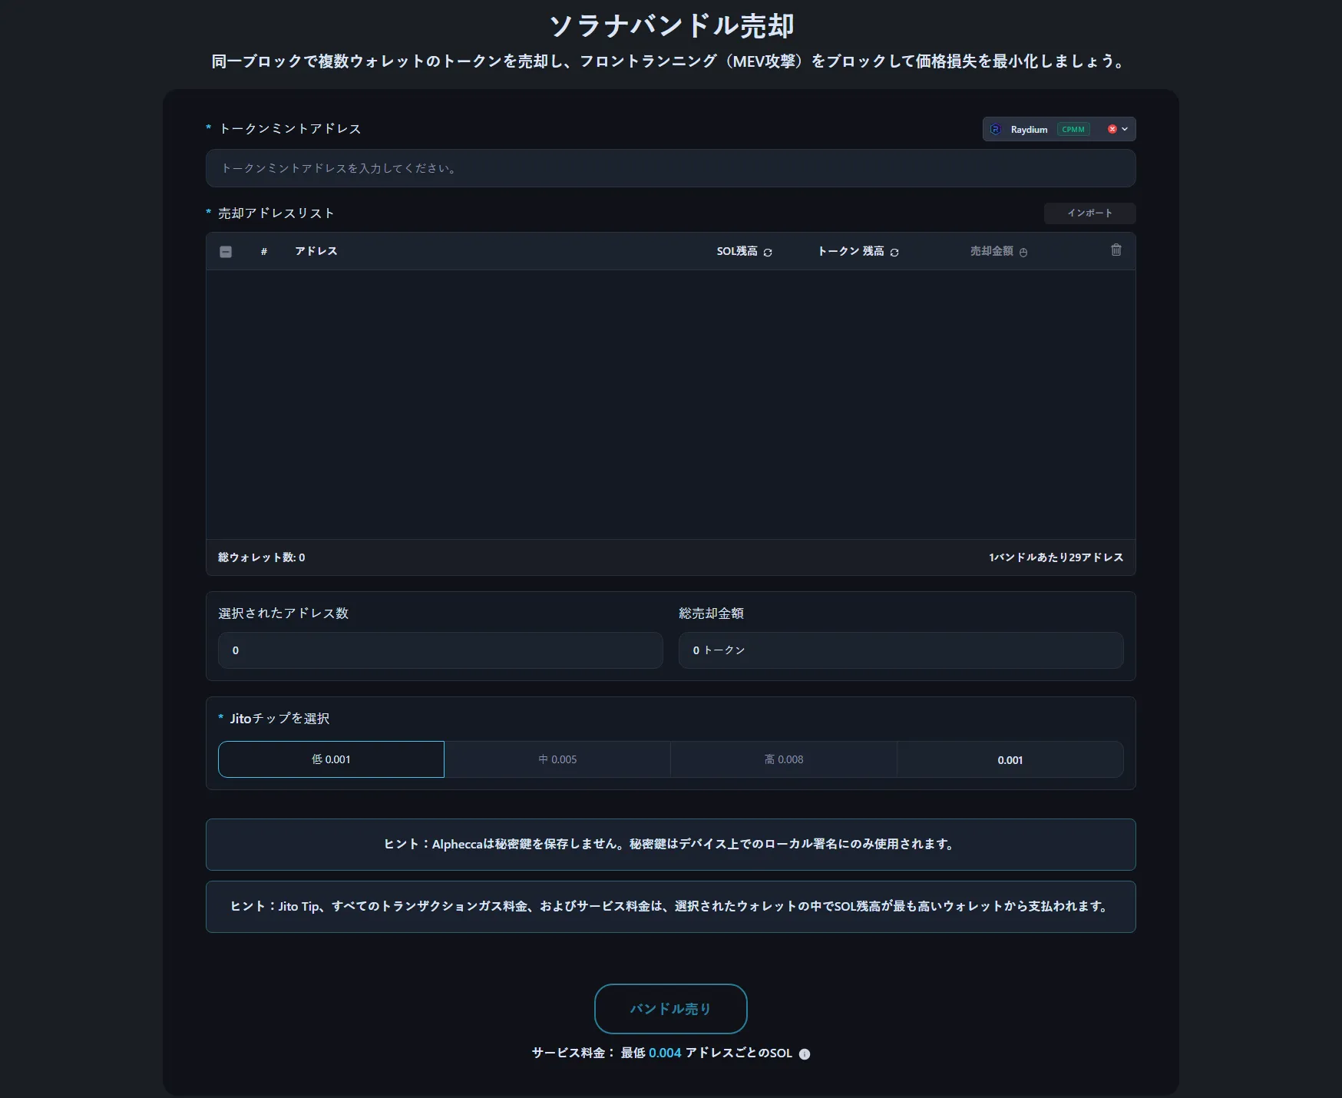Click the Raydium logo icon
The height and width of the screenshot is (1098, 1342).
click(x=996, y=130)
